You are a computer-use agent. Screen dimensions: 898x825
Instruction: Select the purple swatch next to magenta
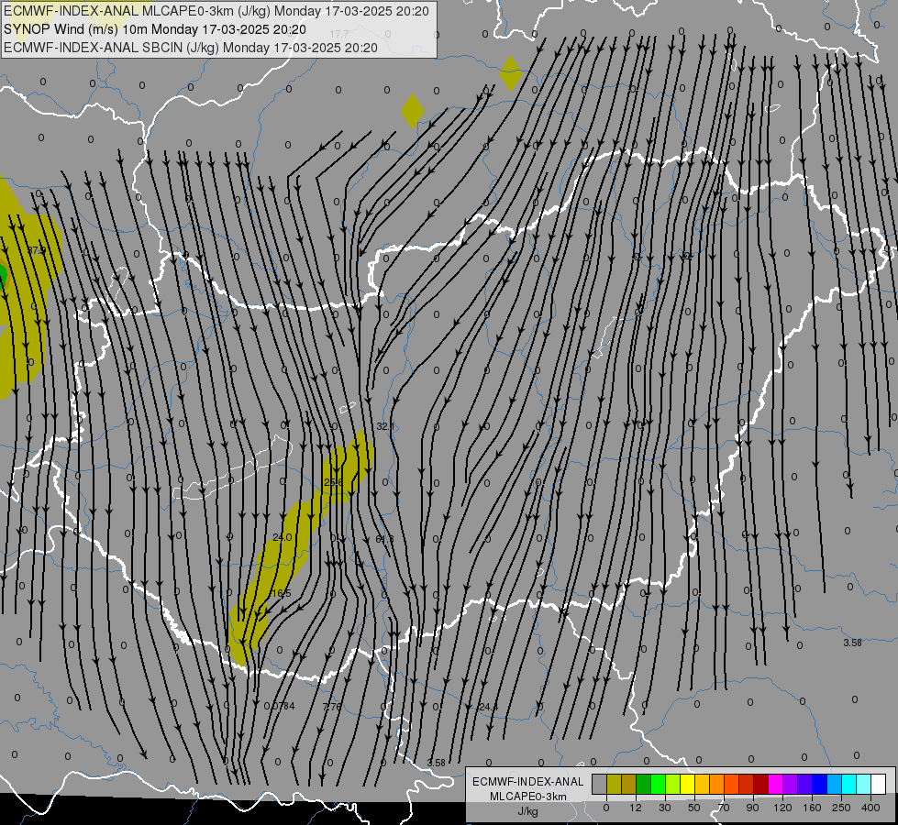coord(791,784)
